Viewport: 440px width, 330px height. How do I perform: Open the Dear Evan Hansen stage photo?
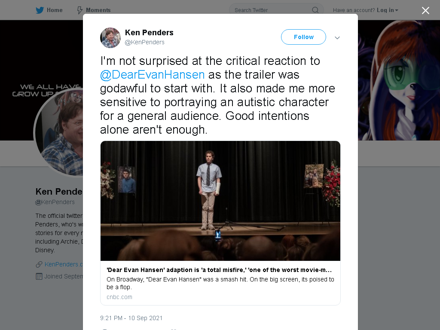(x=220, y=201)
